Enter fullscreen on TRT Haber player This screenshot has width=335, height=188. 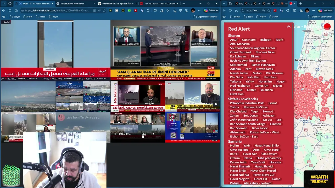153,134
